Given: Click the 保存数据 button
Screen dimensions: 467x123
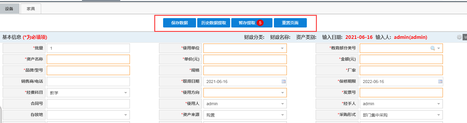Looking at the screenshot, I should (x=180, y=23).
